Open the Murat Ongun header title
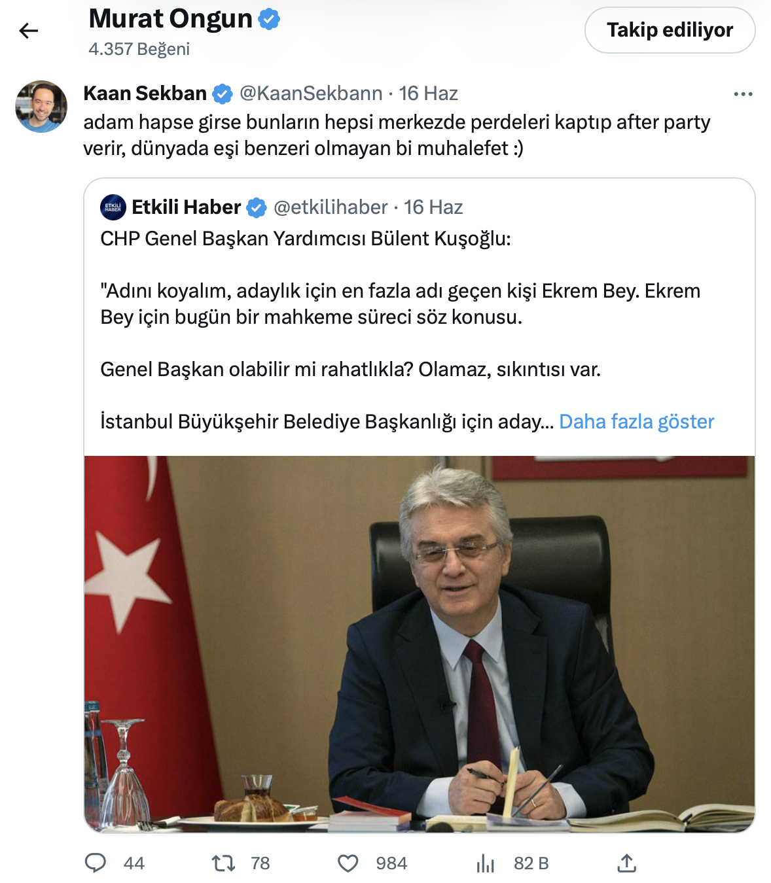This screenshot has height=883, width=771. pyautogui.click(x=170, y=19)
